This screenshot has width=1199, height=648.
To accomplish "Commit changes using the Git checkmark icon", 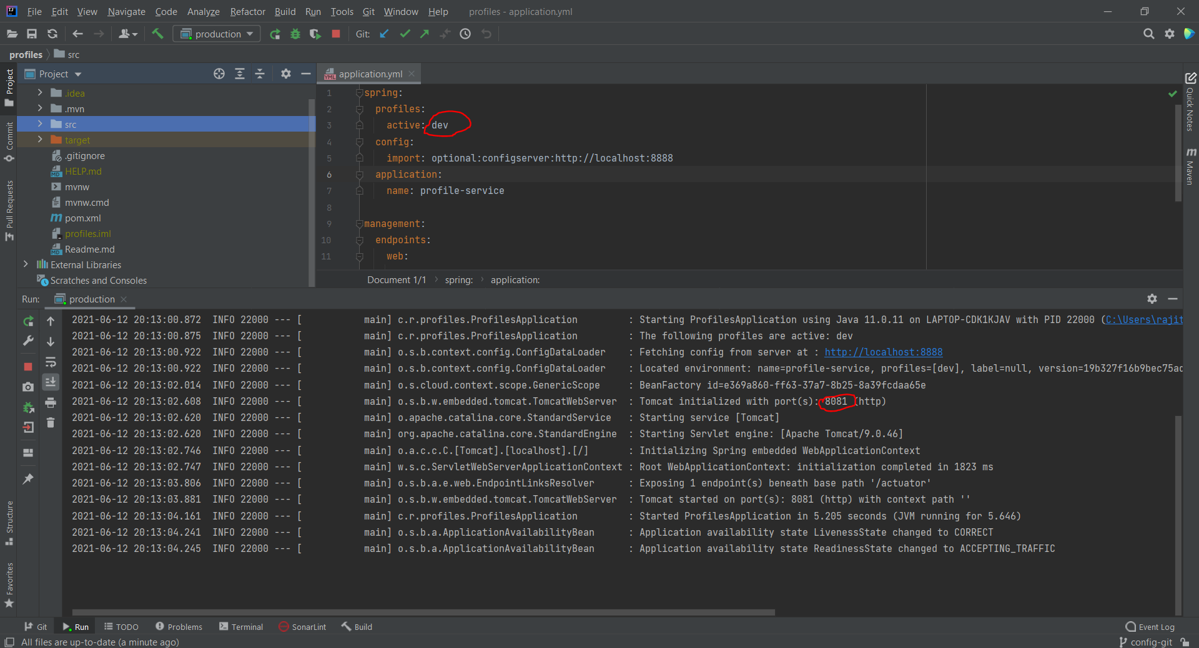I will [405, 34].
